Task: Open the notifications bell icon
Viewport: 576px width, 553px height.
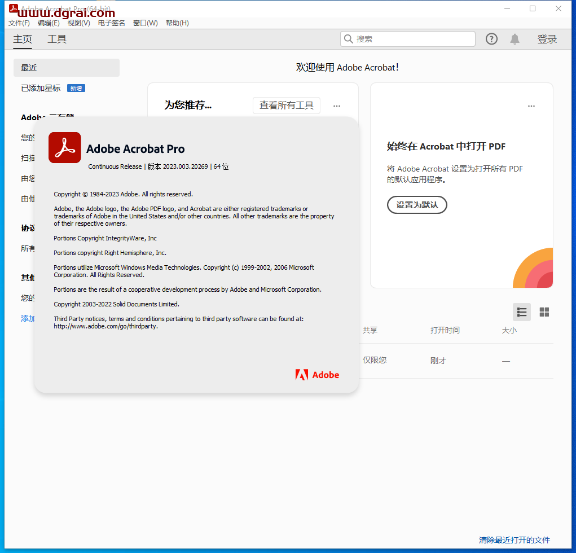Action: tap(515, 39)
